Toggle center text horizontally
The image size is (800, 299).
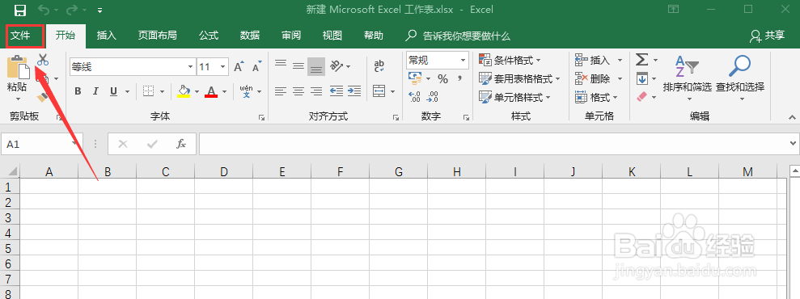point(298,91)
